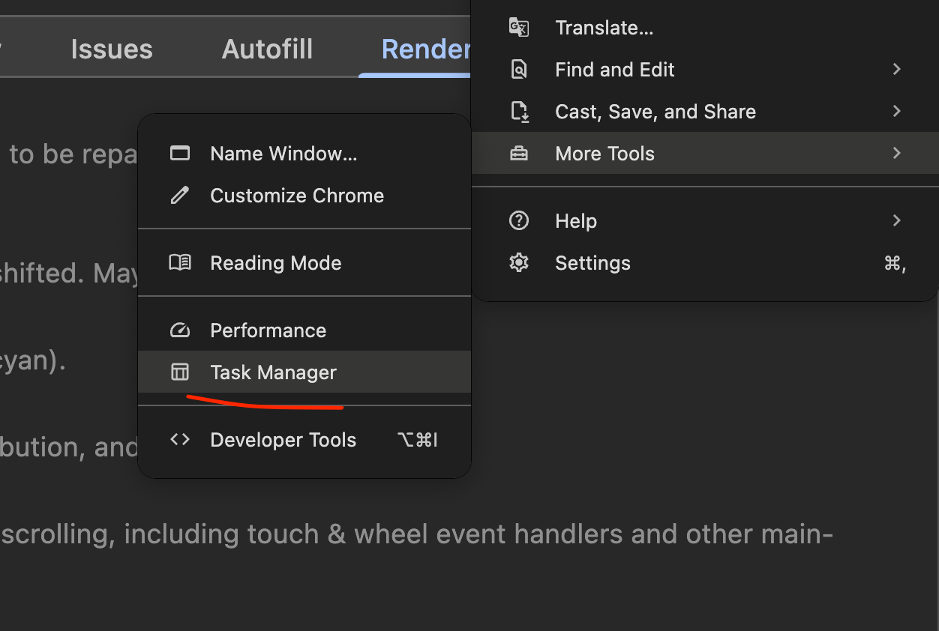
Task: Switch to the Issues tab
Action: click(112, 50)
